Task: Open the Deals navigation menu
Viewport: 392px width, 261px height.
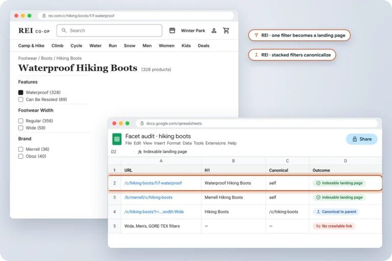Action: (204, 46)
